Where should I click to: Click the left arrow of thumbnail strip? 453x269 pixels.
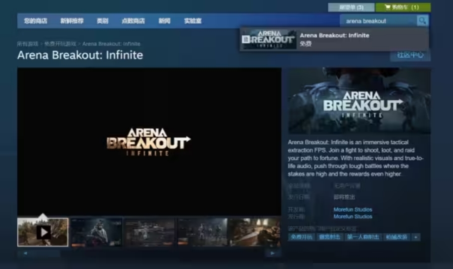pos(25,254)
